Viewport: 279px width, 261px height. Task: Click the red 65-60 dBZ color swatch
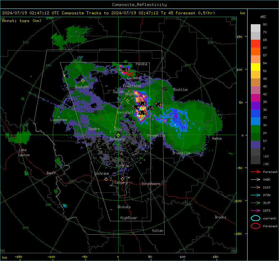coord(255,44)
